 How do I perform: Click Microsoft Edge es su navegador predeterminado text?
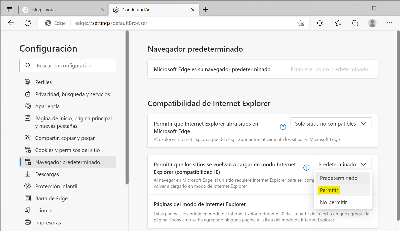coord(212,69)
